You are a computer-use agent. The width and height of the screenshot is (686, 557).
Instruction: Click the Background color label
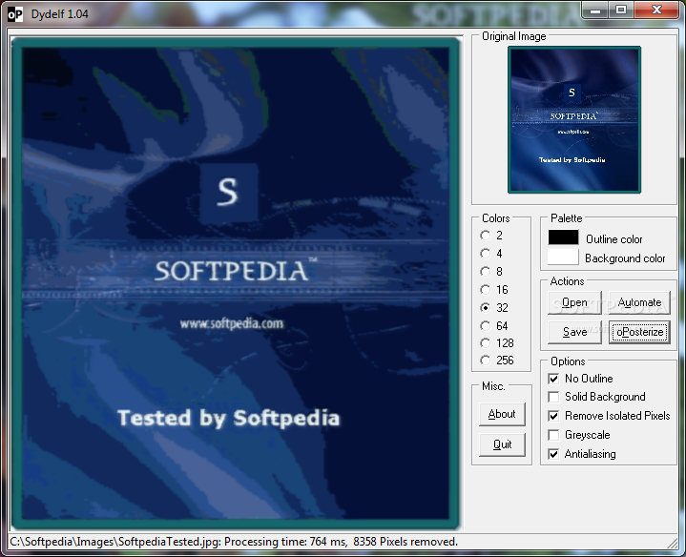(x=625, y=258)
